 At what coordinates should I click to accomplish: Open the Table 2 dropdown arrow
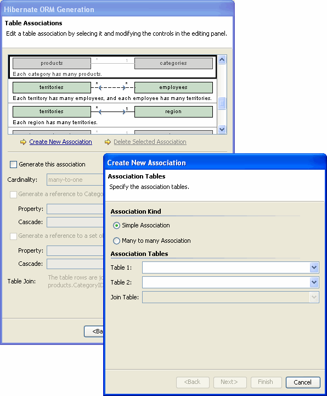[x=314, y=282]
